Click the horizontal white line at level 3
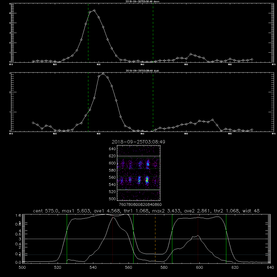 [146, 239]
